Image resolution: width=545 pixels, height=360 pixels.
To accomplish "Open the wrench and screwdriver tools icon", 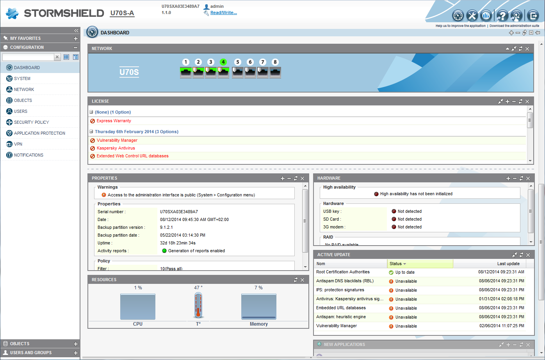I will tap(472, 16).
